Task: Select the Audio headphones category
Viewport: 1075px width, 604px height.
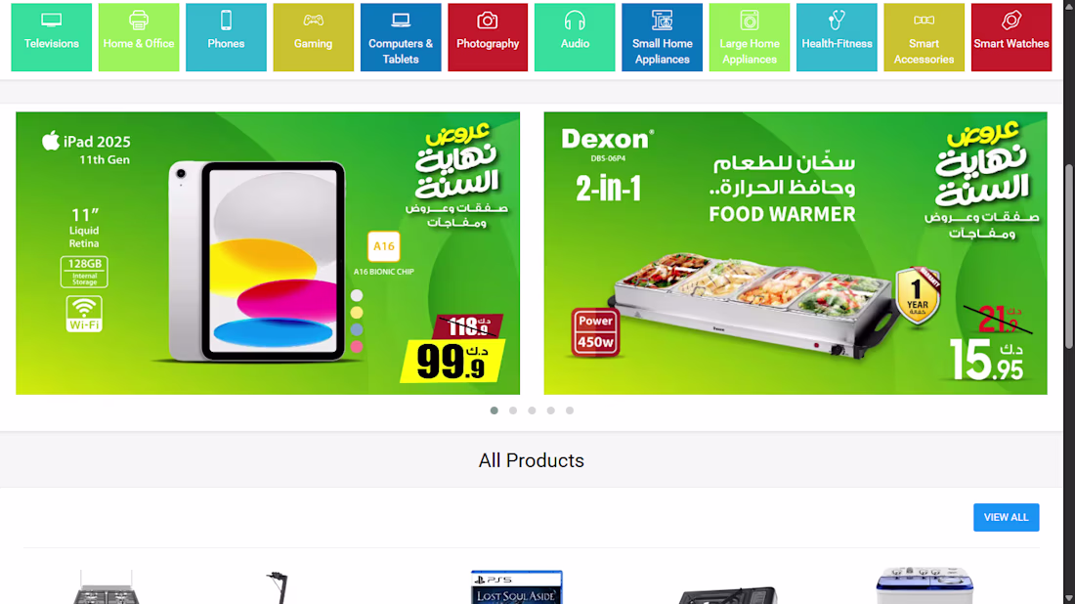Action: tap(575, 37)
